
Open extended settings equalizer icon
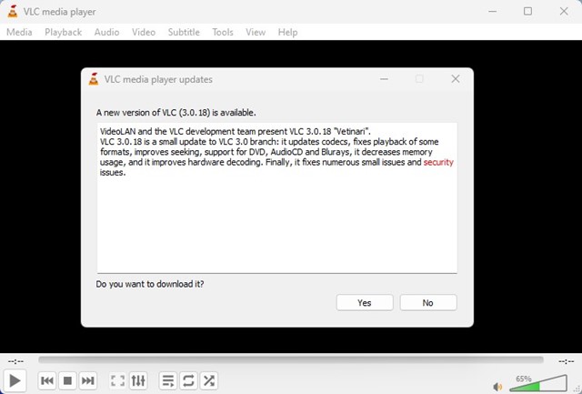click(138, 380)
